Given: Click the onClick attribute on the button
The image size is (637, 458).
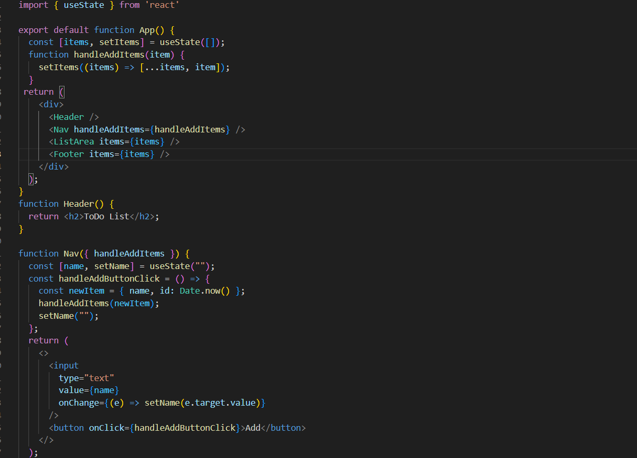Looking at the screenshot, I should [107, 428].
